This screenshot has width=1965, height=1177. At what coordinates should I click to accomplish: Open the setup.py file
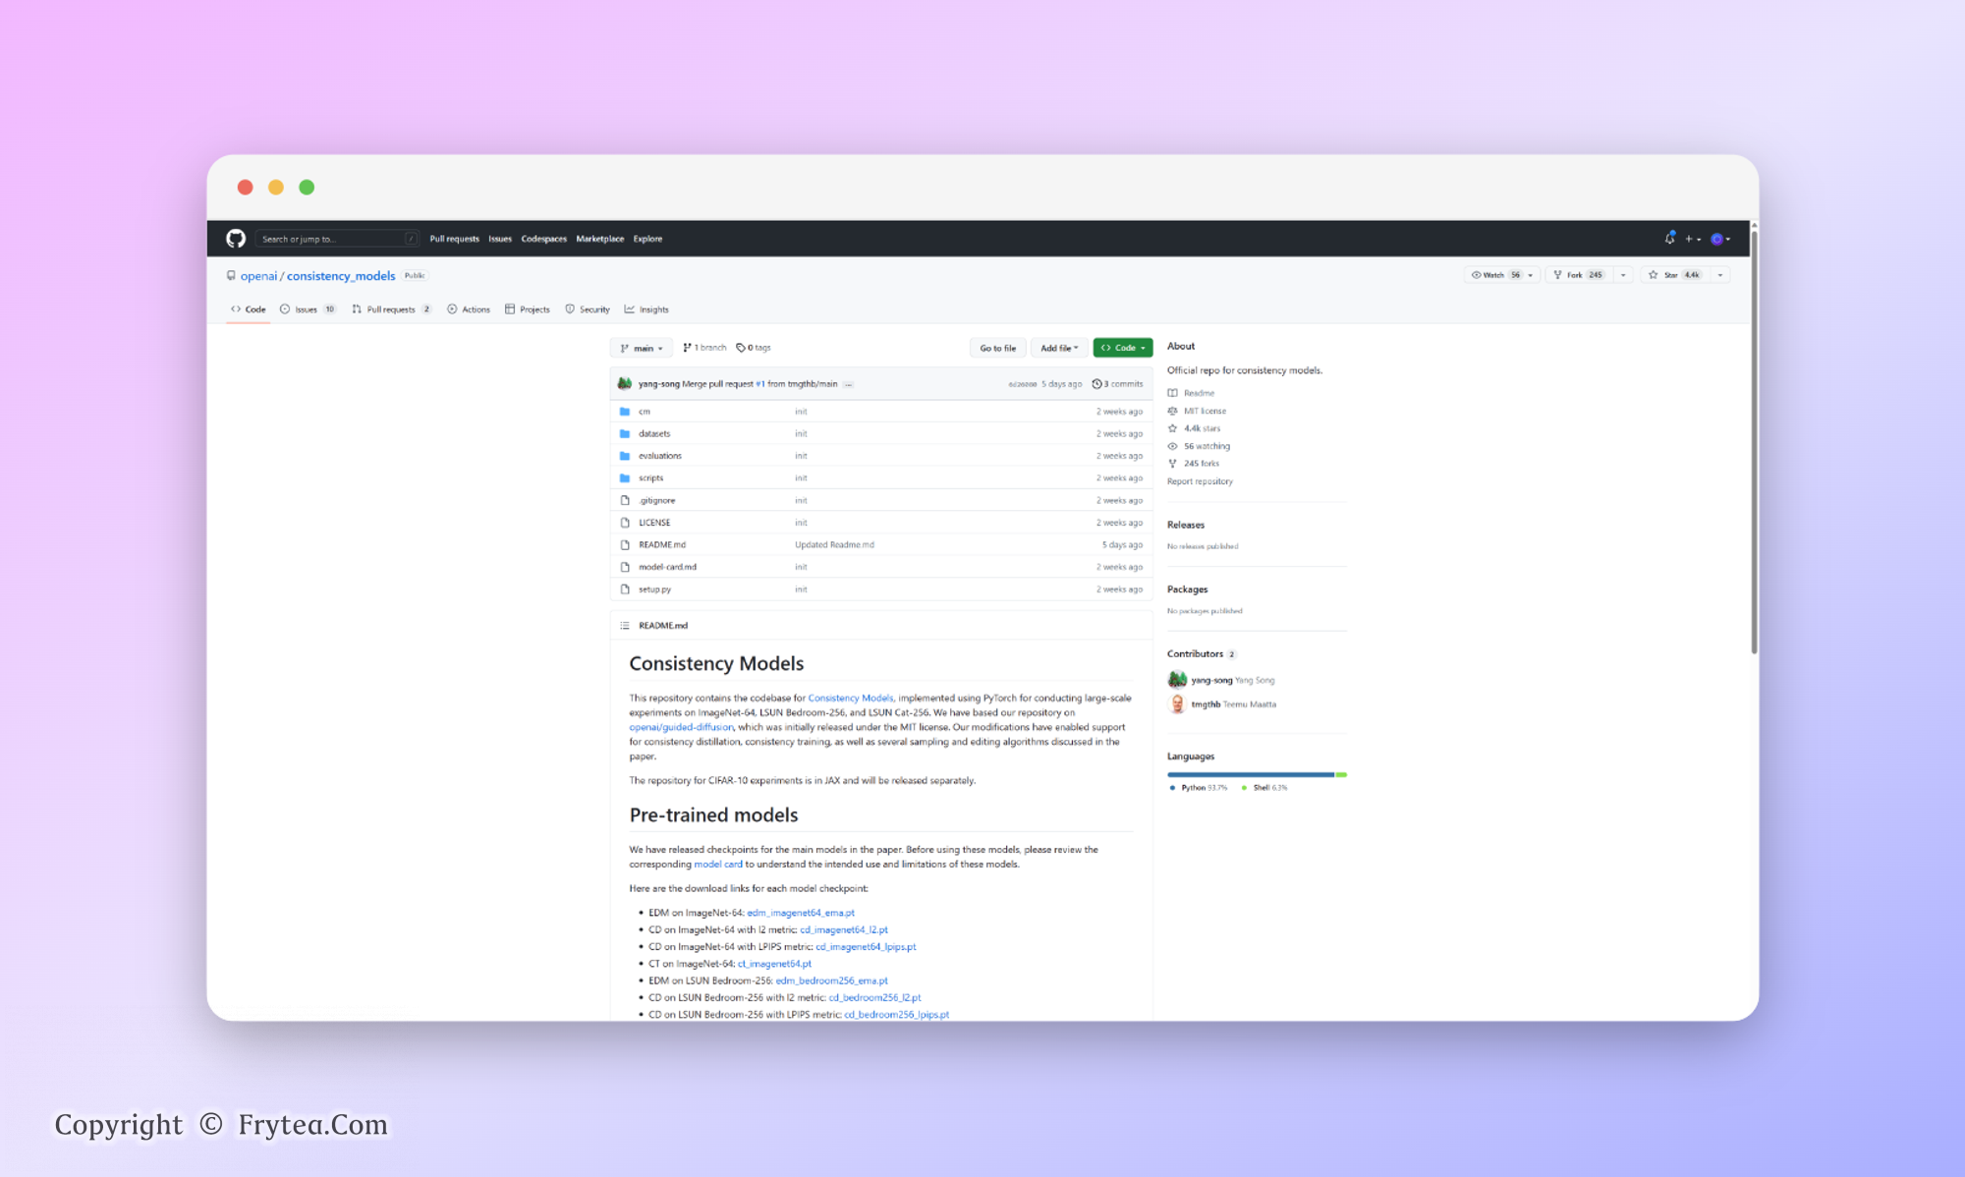click(654, 589)
